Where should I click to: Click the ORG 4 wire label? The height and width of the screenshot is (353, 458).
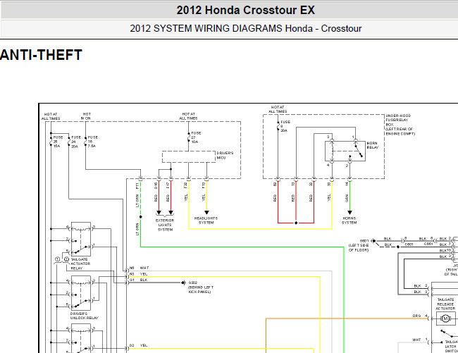(420, 316)
